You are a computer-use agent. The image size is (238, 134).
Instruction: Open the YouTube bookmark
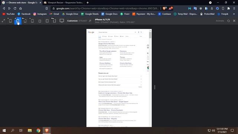(x=9, y=14)
